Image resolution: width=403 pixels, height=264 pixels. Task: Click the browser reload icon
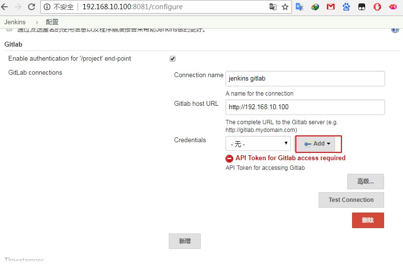coord(32,7)
